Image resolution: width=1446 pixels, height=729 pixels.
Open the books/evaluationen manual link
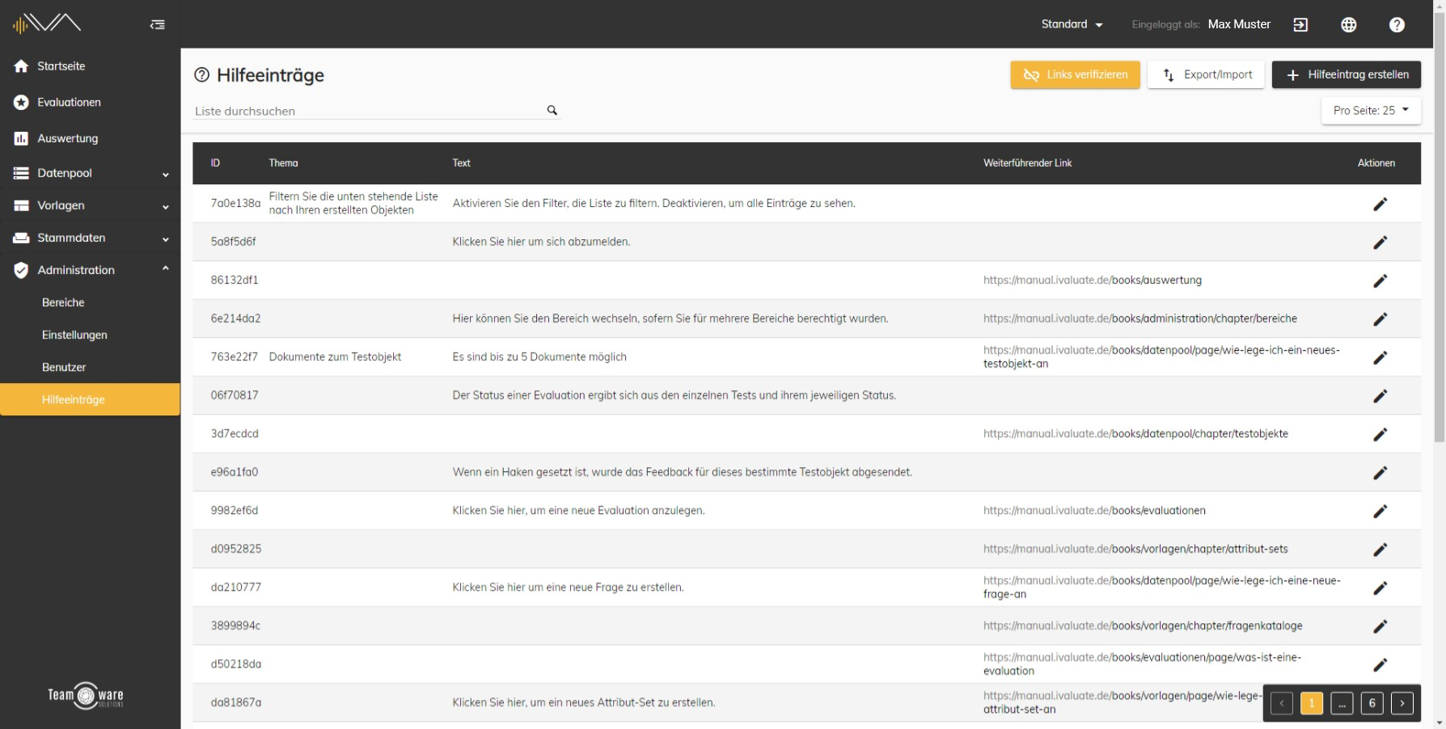1094,511
